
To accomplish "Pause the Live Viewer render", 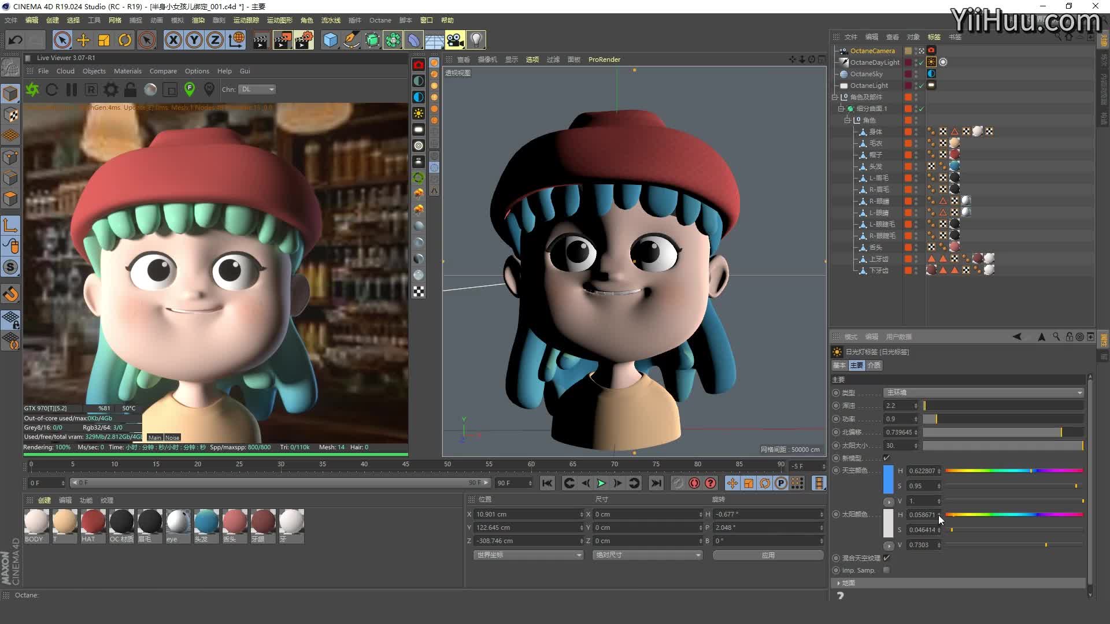I will point(72,90).
